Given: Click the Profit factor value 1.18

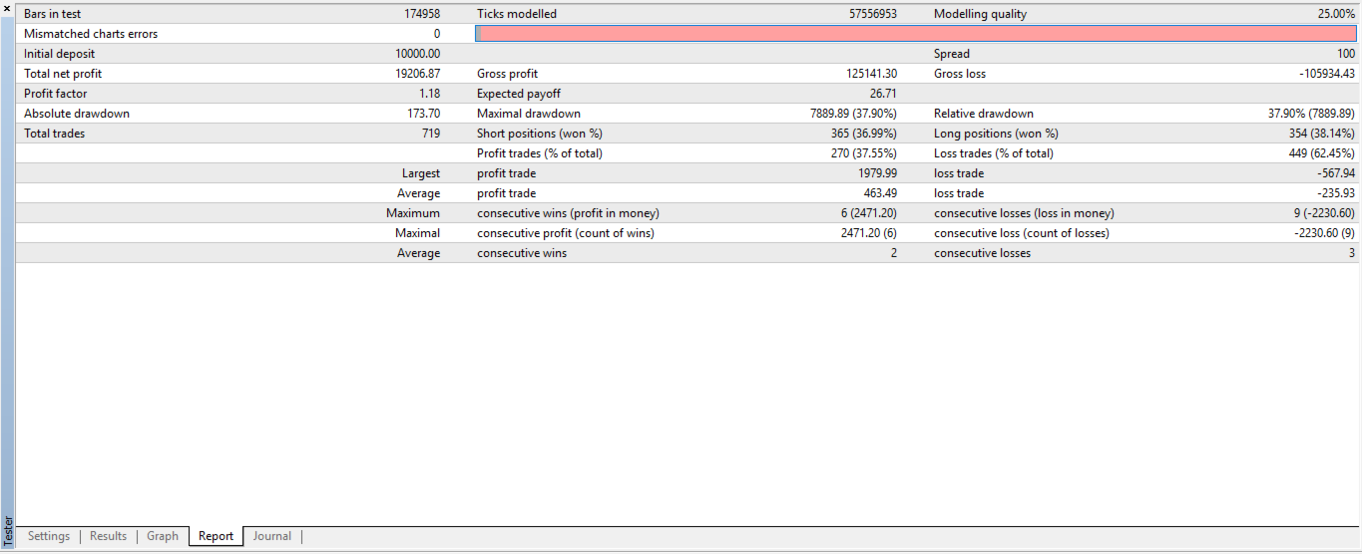Looking at the screenshot, I should pos(430,94).
